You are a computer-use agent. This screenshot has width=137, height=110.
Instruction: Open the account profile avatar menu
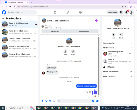coord(132,12)
